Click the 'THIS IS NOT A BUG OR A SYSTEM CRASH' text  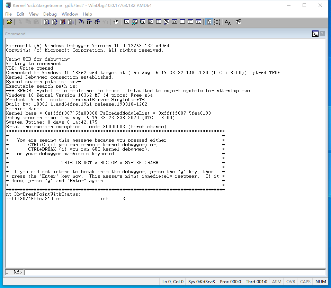110,163
